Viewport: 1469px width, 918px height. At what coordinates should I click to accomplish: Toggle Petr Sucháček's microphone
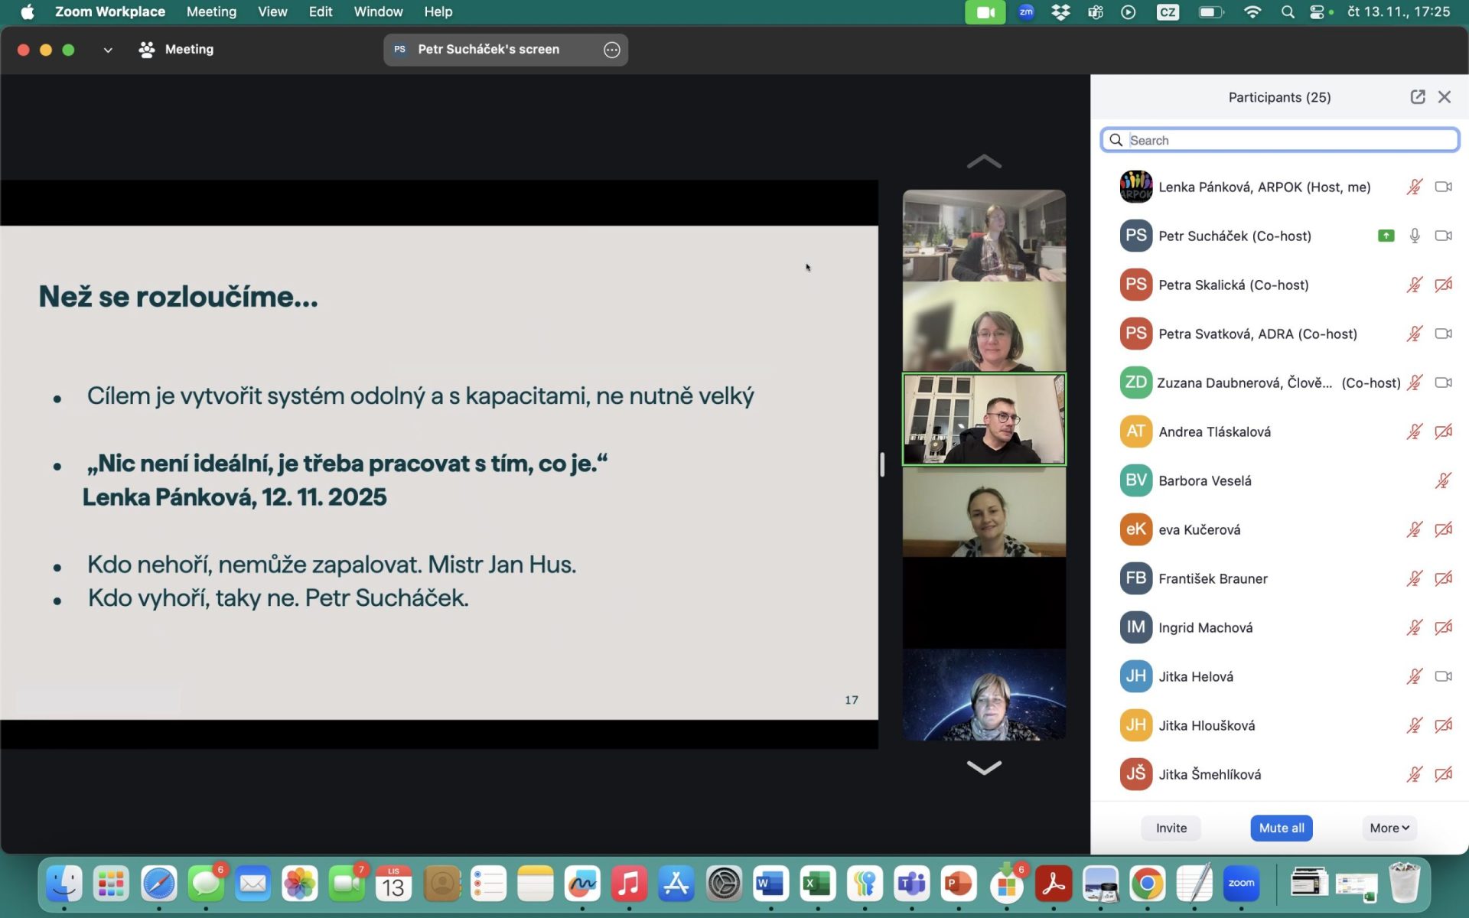tap(1415, 236)
